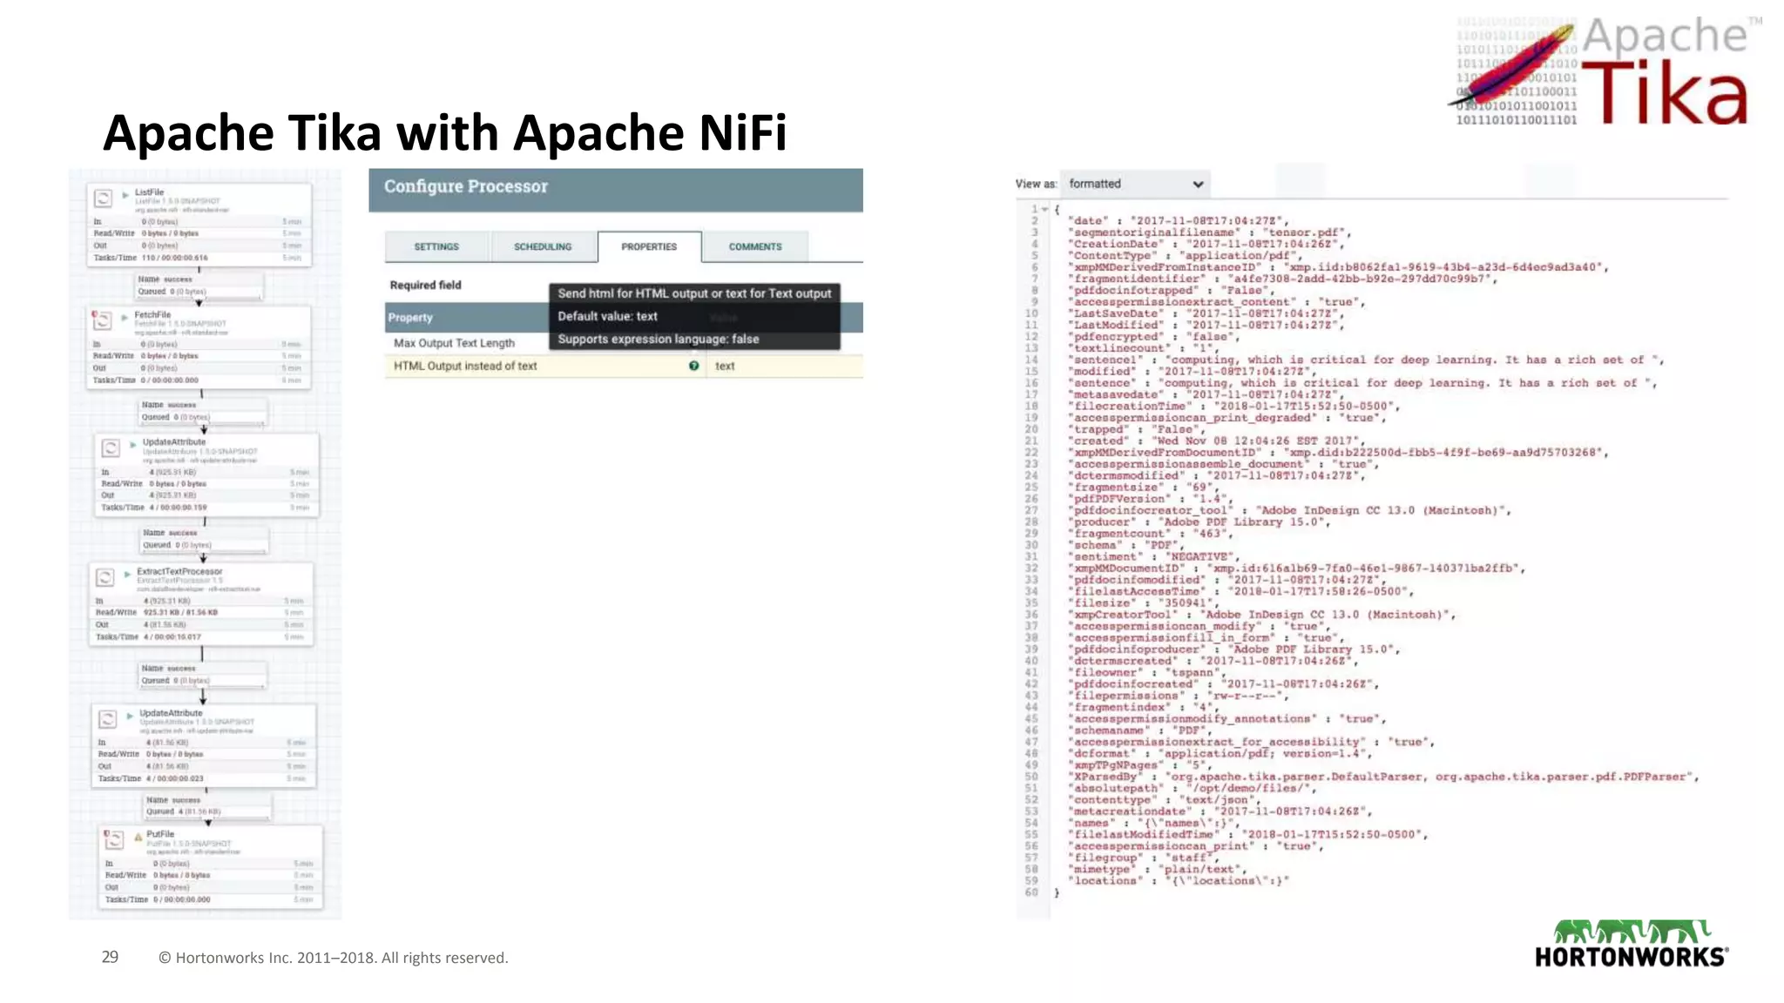
Task: Click the Hortonworks elephant logo
Action: click(1631, 944)
